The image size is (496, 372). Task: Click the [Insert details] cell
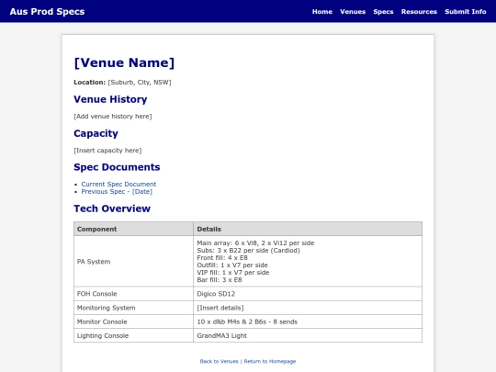click(308, 308)
